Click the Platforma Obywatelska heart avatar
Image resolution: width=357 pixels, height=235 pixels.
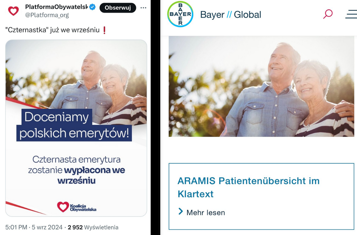(13, 11)
